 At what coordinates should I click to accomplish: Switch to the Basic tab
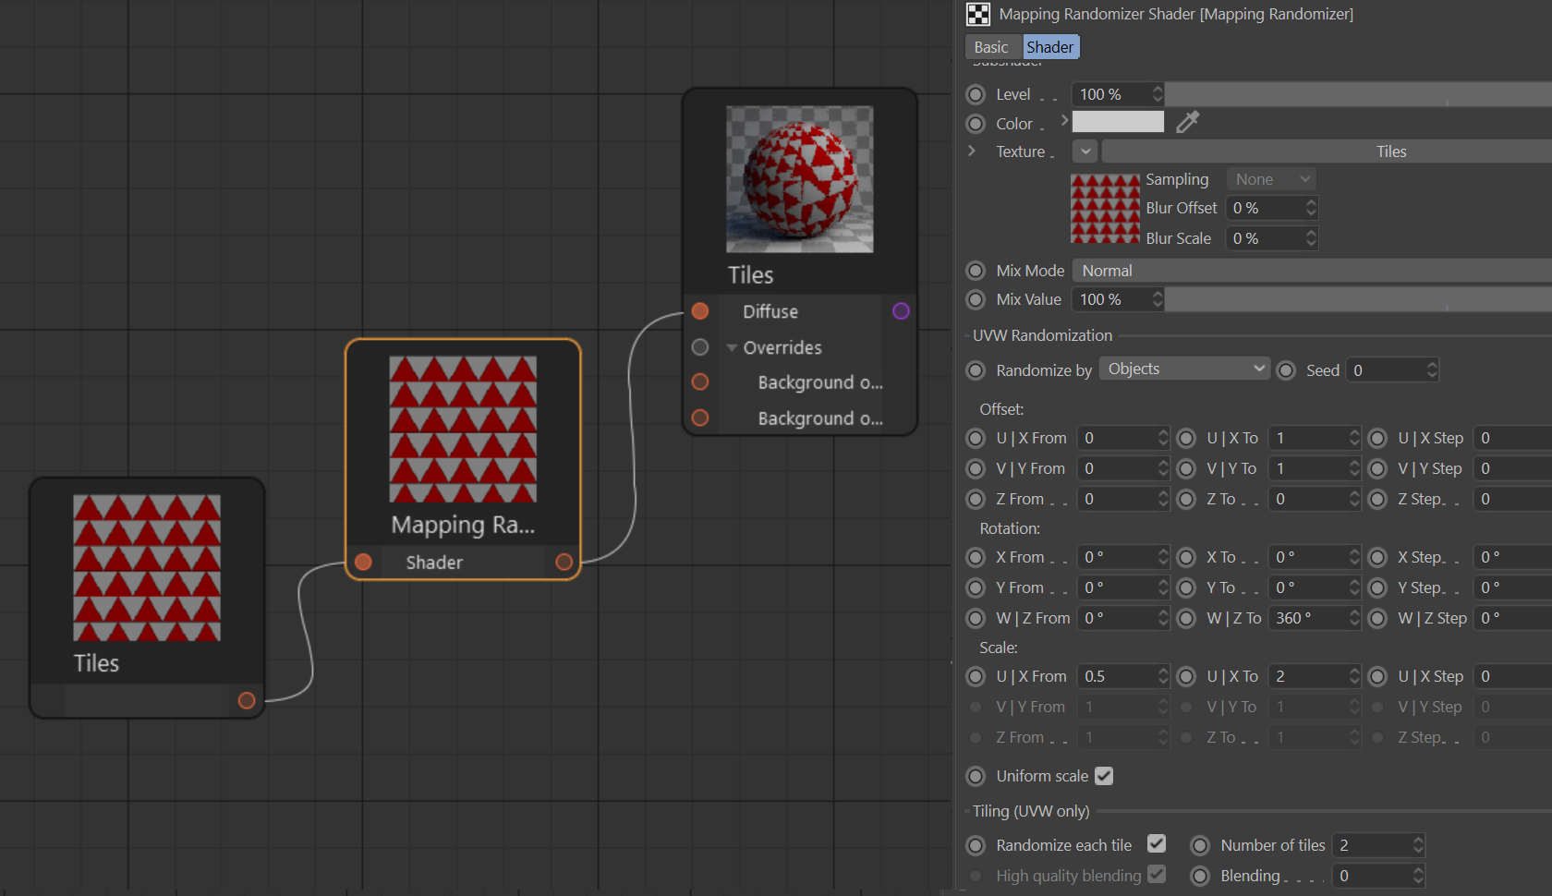[991, 47]
